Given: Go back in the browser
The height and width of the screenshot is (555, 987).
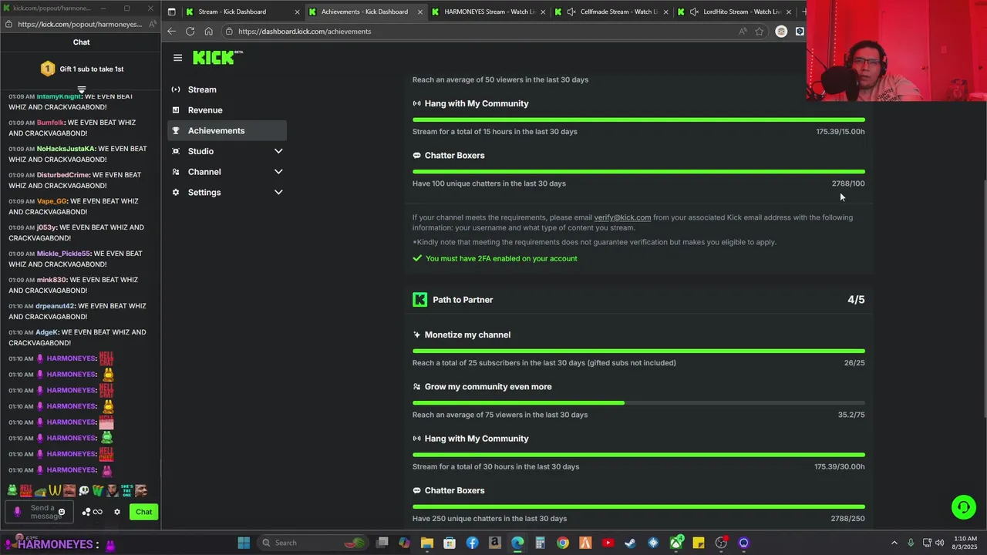Looking at the screenshot, I should click(x=171, y=32).
